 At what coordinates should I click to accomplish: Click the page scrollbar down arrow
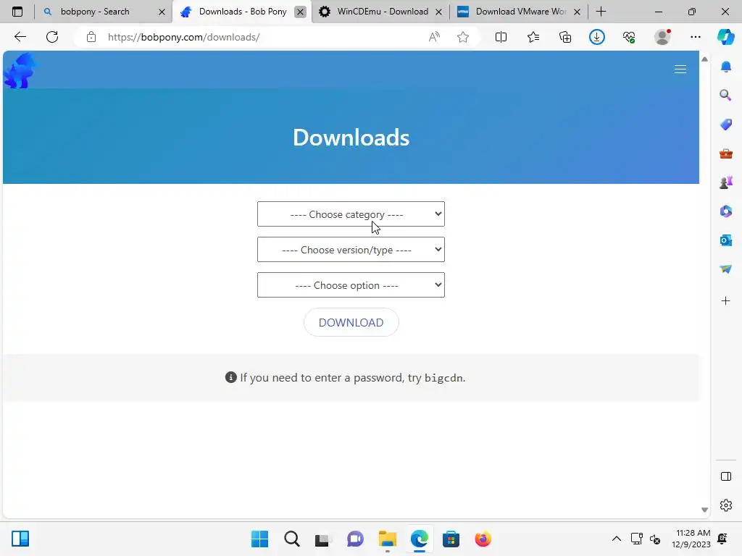704,510
